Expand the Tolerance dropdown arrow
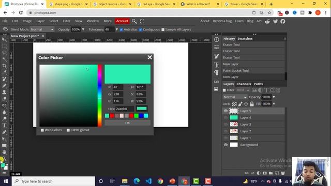The height and width of the screenshot is (186, 331). click(117, 29)
